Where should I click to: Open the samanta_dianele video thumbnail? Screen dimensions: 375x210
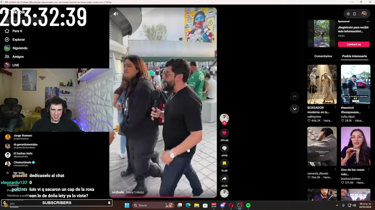point(322,146)
